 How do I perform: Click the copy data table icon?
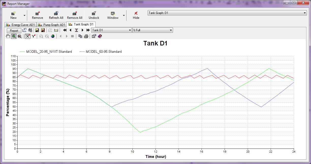[x=30, y=30]
